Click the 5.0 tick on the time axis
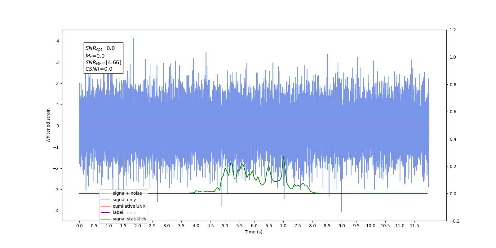 click(225, 226)
